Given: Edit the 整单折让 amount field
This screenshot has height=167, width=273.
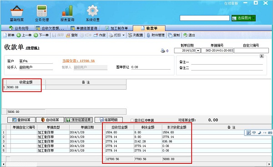Looking at the screenshot, I should [151, 67].
